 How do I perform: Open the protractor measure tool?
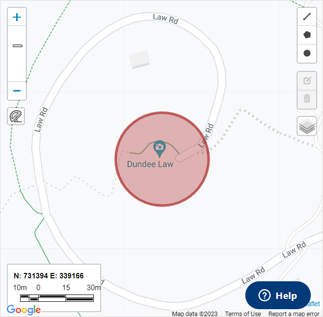[x=16, y=116]
